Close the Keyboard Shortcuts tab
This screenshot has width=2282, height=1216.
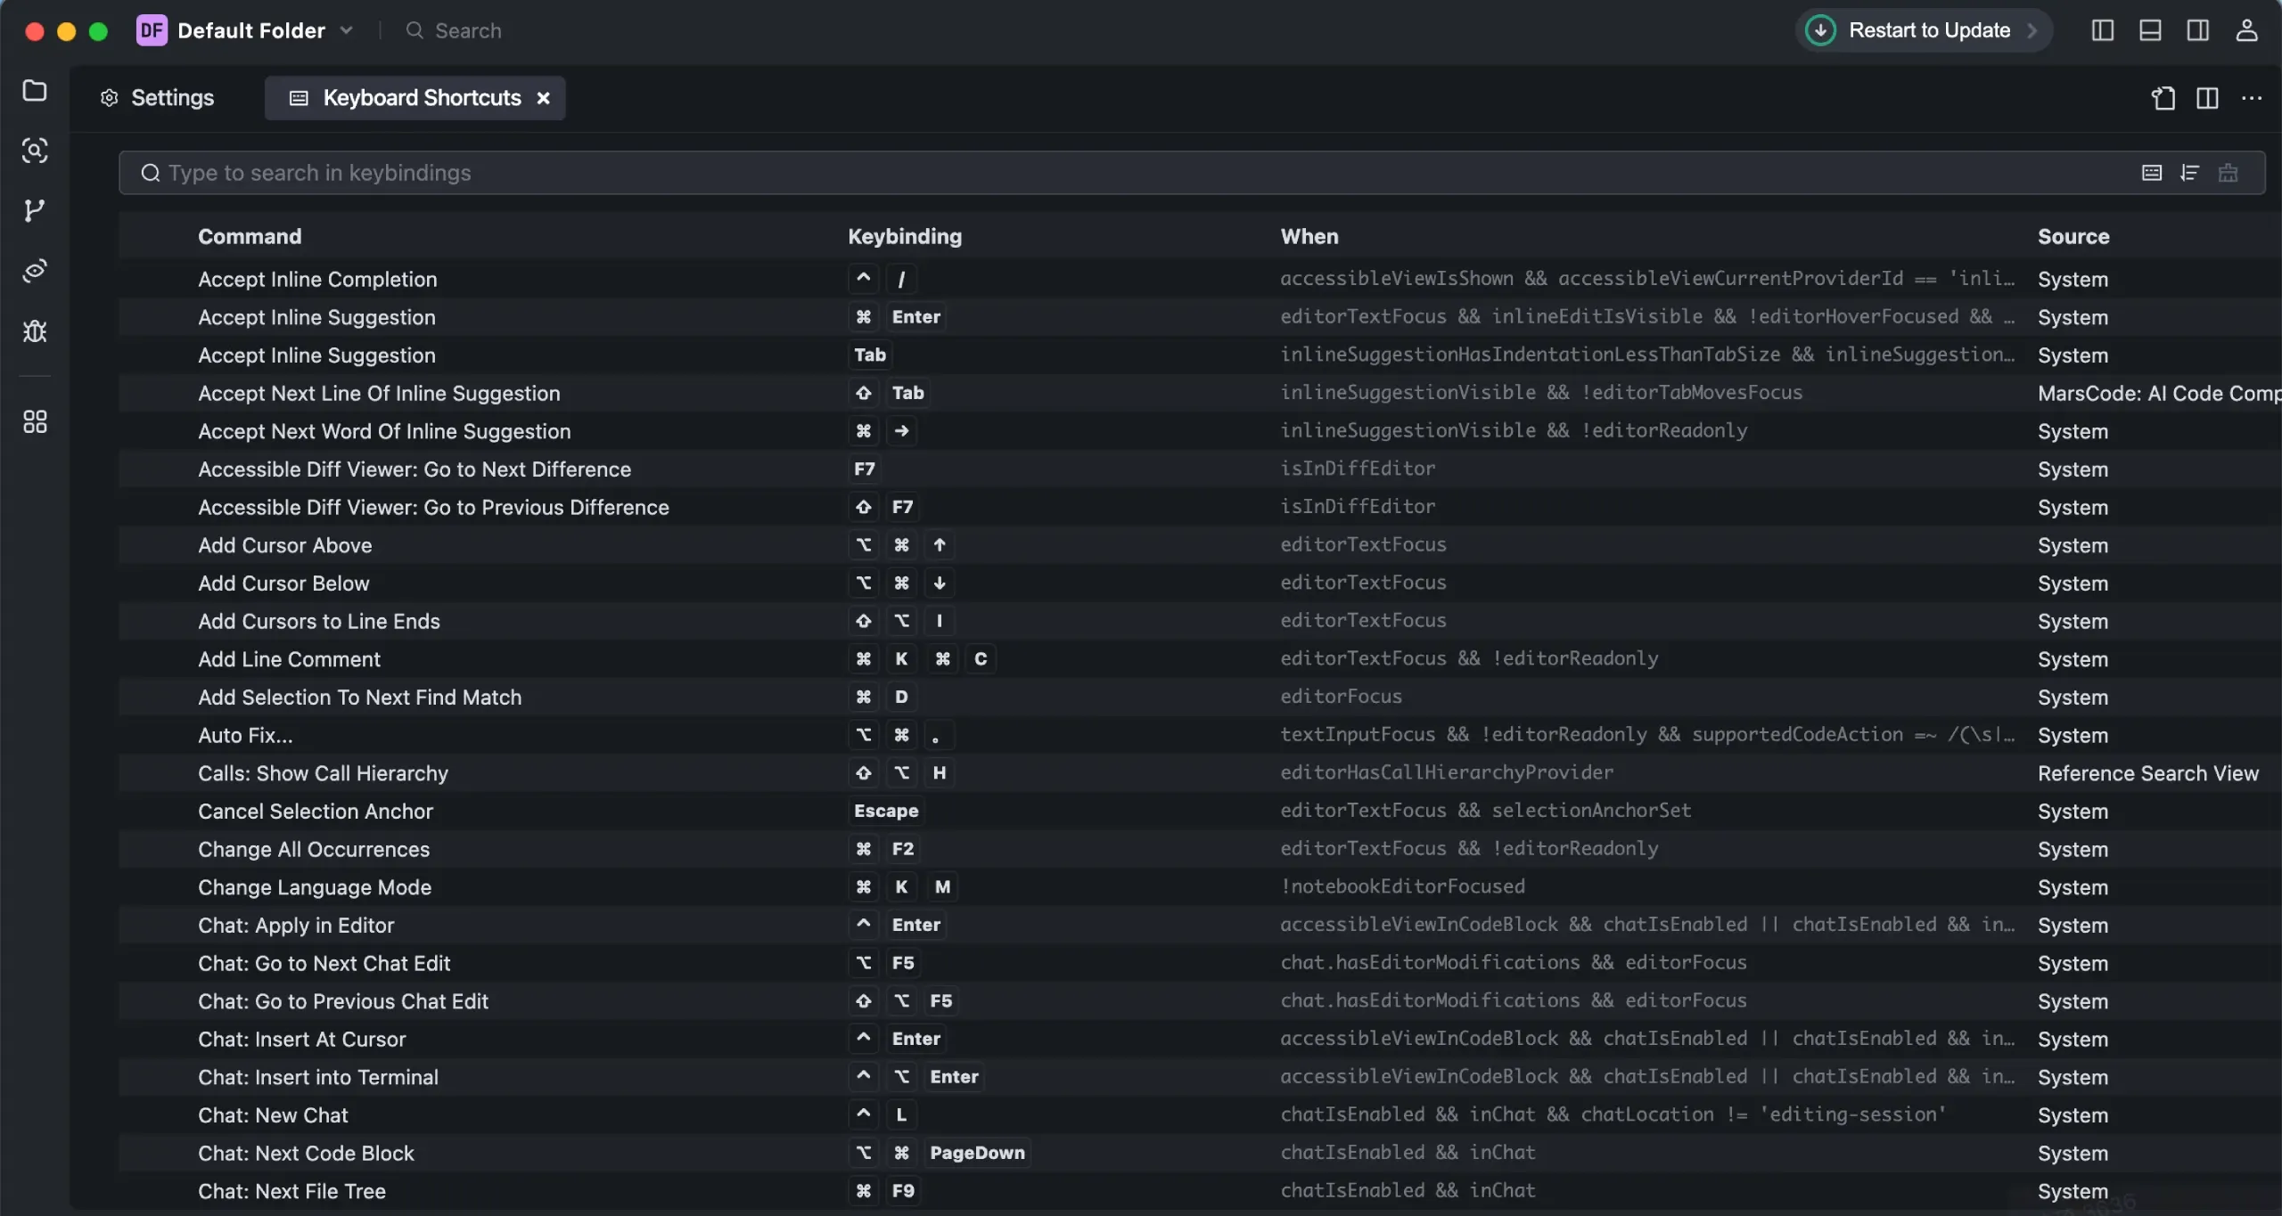(x=543, y=98)
